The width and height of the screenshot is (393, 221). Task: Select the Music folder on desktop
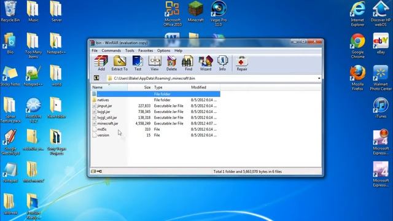pyautogui.click(x=33, y=12)
